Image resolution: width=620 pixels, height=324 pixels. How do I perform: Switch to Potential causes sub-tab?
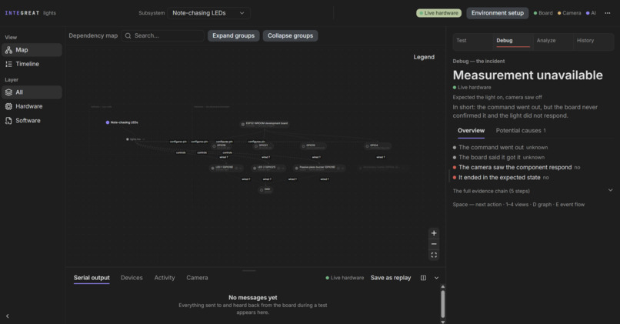pos(521,131)
